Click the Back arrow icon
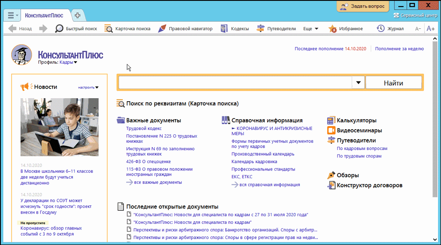 tap(12, 28)
